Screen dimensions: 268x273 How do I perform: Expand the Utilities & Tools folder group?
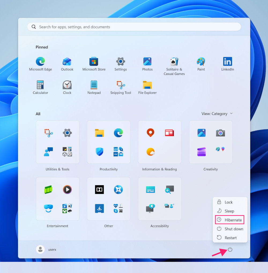click(67, 152)
